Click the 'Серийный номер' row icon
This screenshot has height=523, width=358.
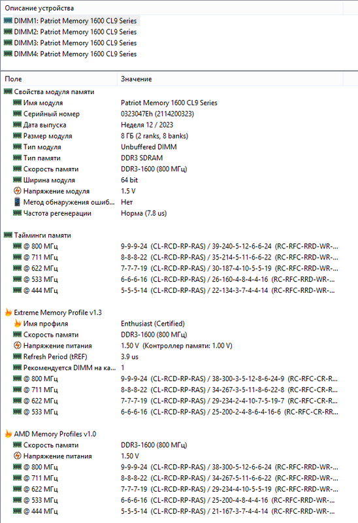(18, 114)
